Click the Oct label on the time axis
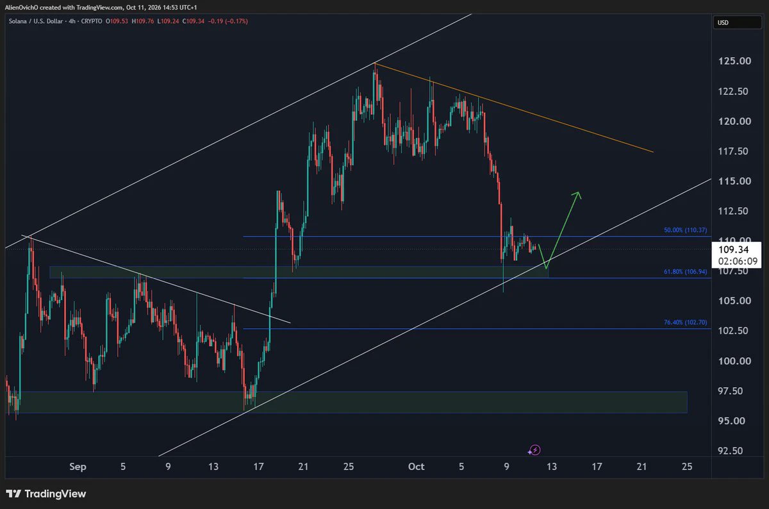Image resolution: width=769 pixels, height=509 pixels. tap(417, 467)
